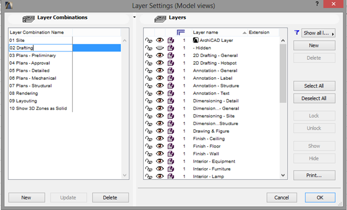This screenshot has width=347, height=210.
Task: Hide the Dimension...Structure layer
Action: (160, 123)
